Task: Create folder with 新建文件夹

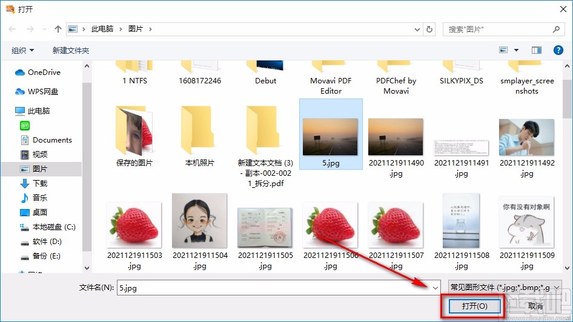Action: (x=71, y=50)
